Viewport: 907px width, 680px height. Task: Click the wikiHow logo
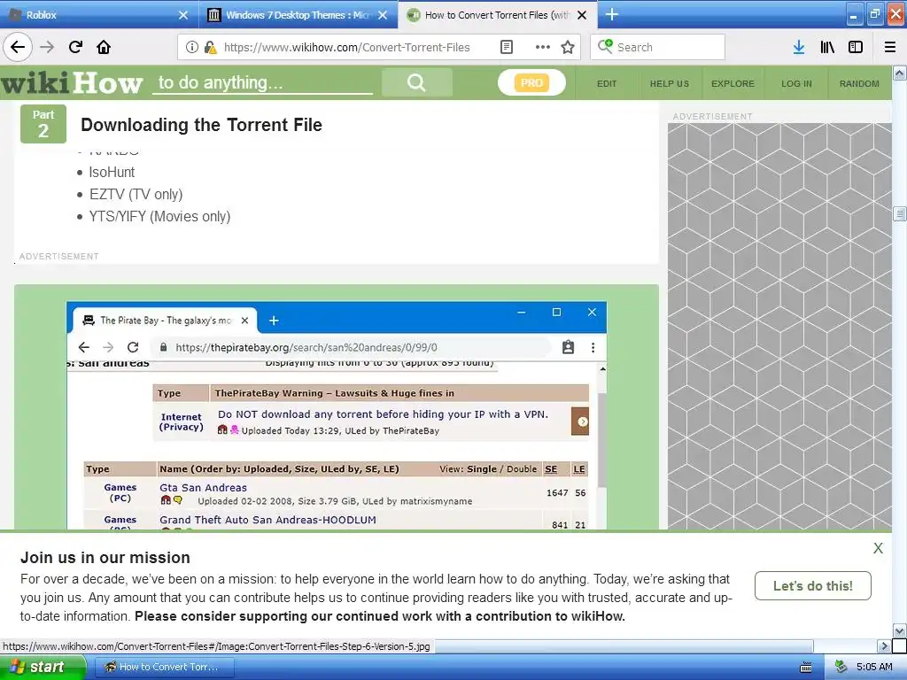[x=72, y=82]
